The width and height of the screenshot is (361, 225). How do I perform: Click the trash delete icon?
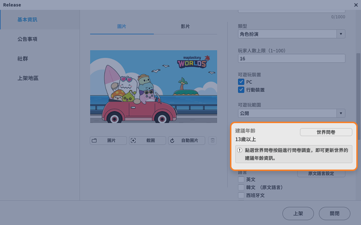[x=213, y=140]
